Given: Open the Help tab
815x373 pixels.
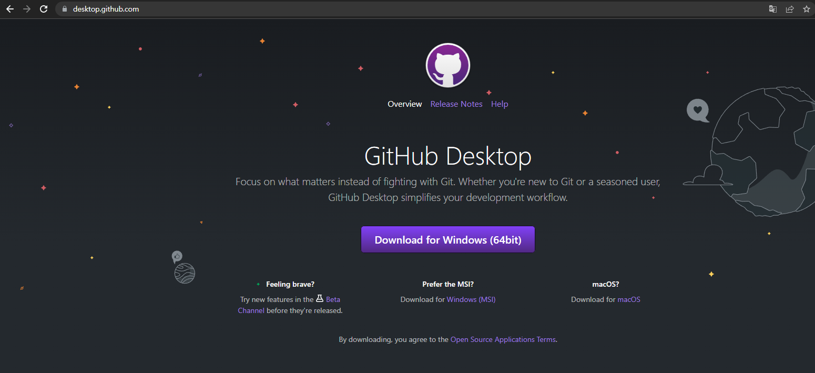Looking at the screenshot, I should [500, 104].
